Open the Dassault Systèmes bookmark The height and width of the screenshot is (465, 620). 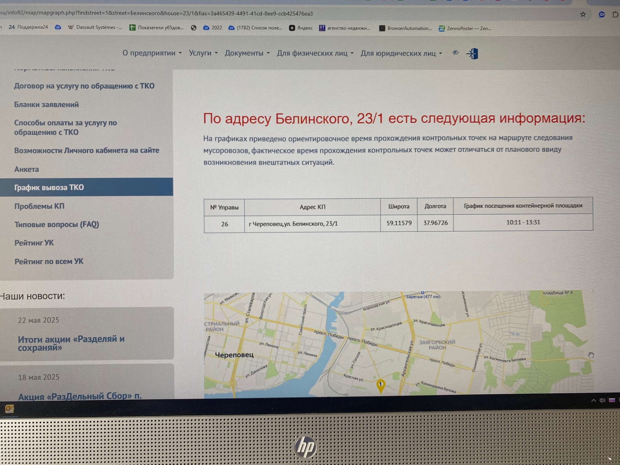point(95,27)
